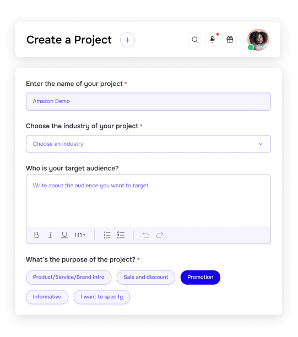
Task: Open the H1 heading style dropdown
Action: (x=80, y=235)
